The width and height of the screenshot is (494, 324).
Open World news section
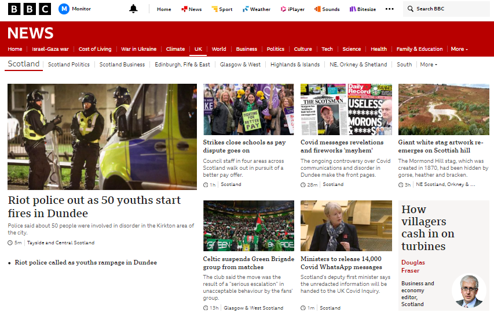point(219,49)
